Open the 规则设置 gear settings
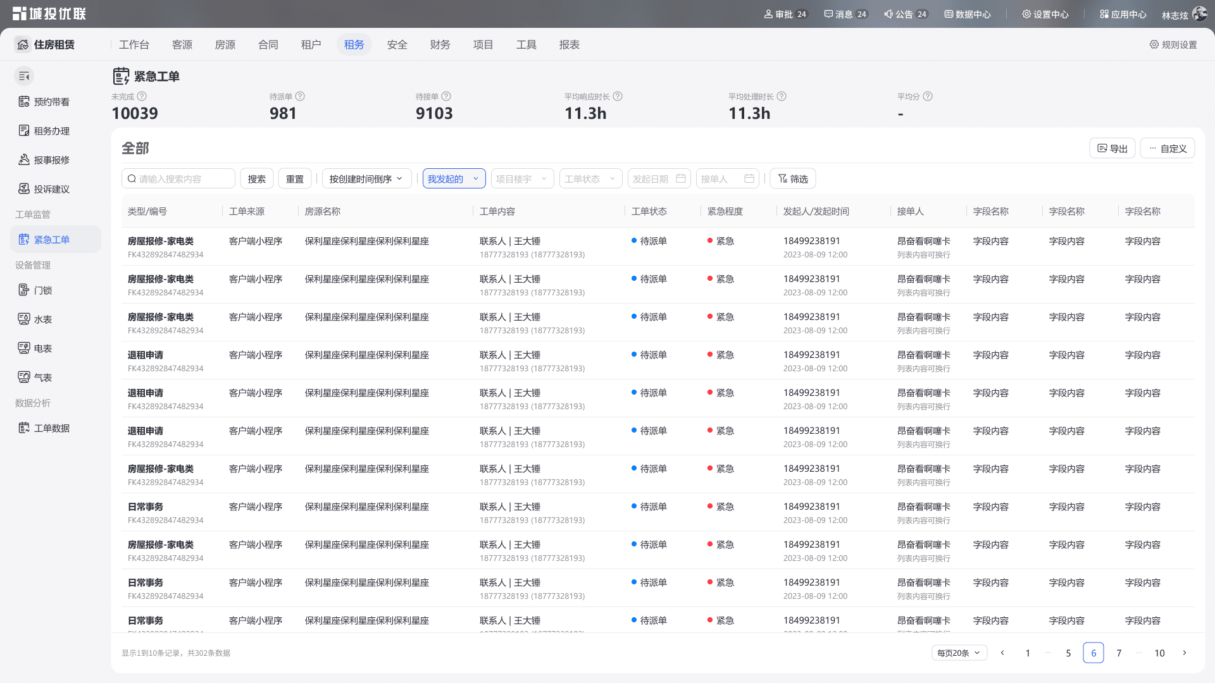 [1173, 44]
